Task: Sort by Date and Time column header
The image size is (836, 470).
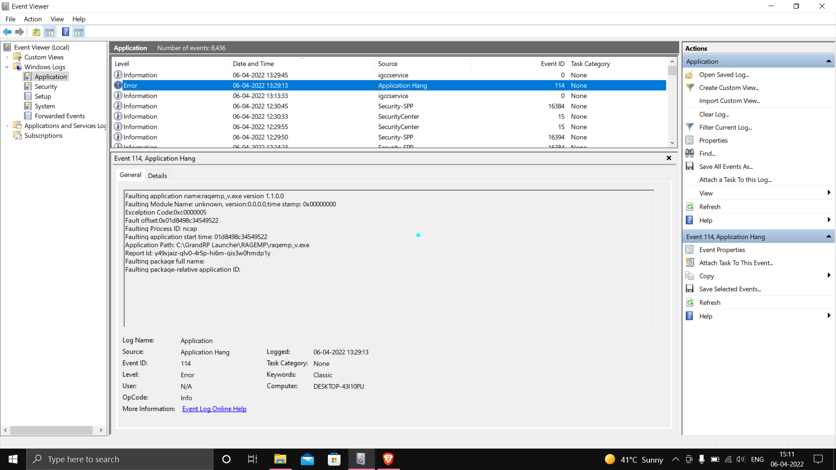Action: click(x=302, y=64)
